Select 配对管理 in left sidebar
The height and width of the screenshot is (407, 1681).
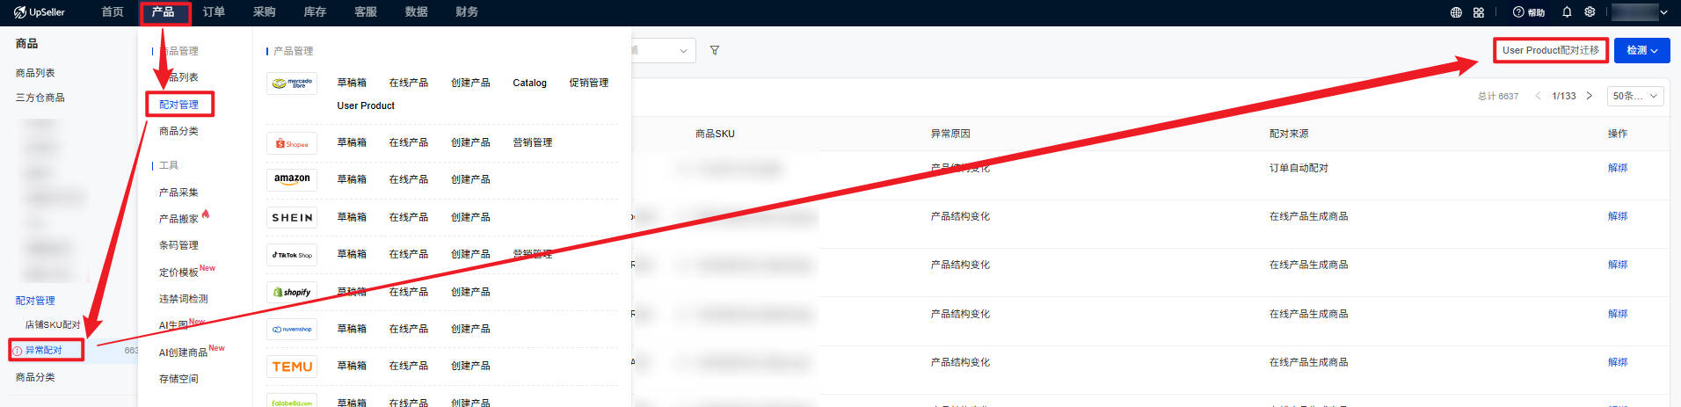pyautogui.click(x=35, y=301)
